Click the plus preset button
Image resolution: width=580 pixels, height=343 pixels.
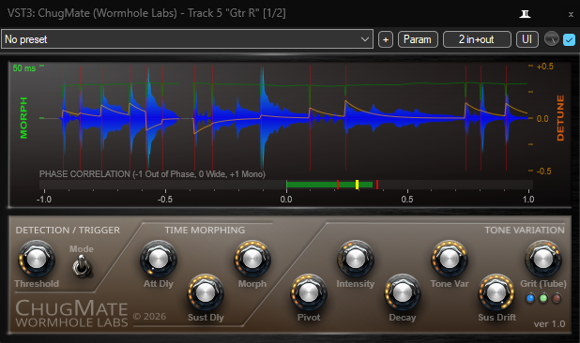point(386,39)
